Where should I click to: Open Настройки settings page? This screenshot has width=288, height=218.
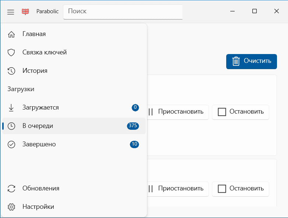tap(38, 207)
